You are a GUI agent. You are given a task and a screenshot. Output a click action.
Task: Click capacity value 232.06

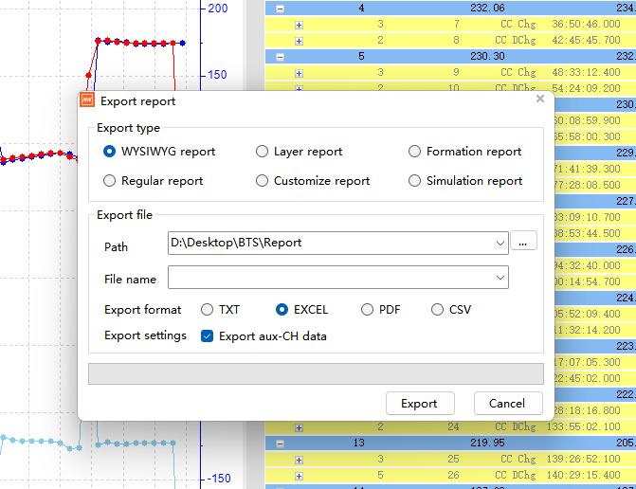487,8
